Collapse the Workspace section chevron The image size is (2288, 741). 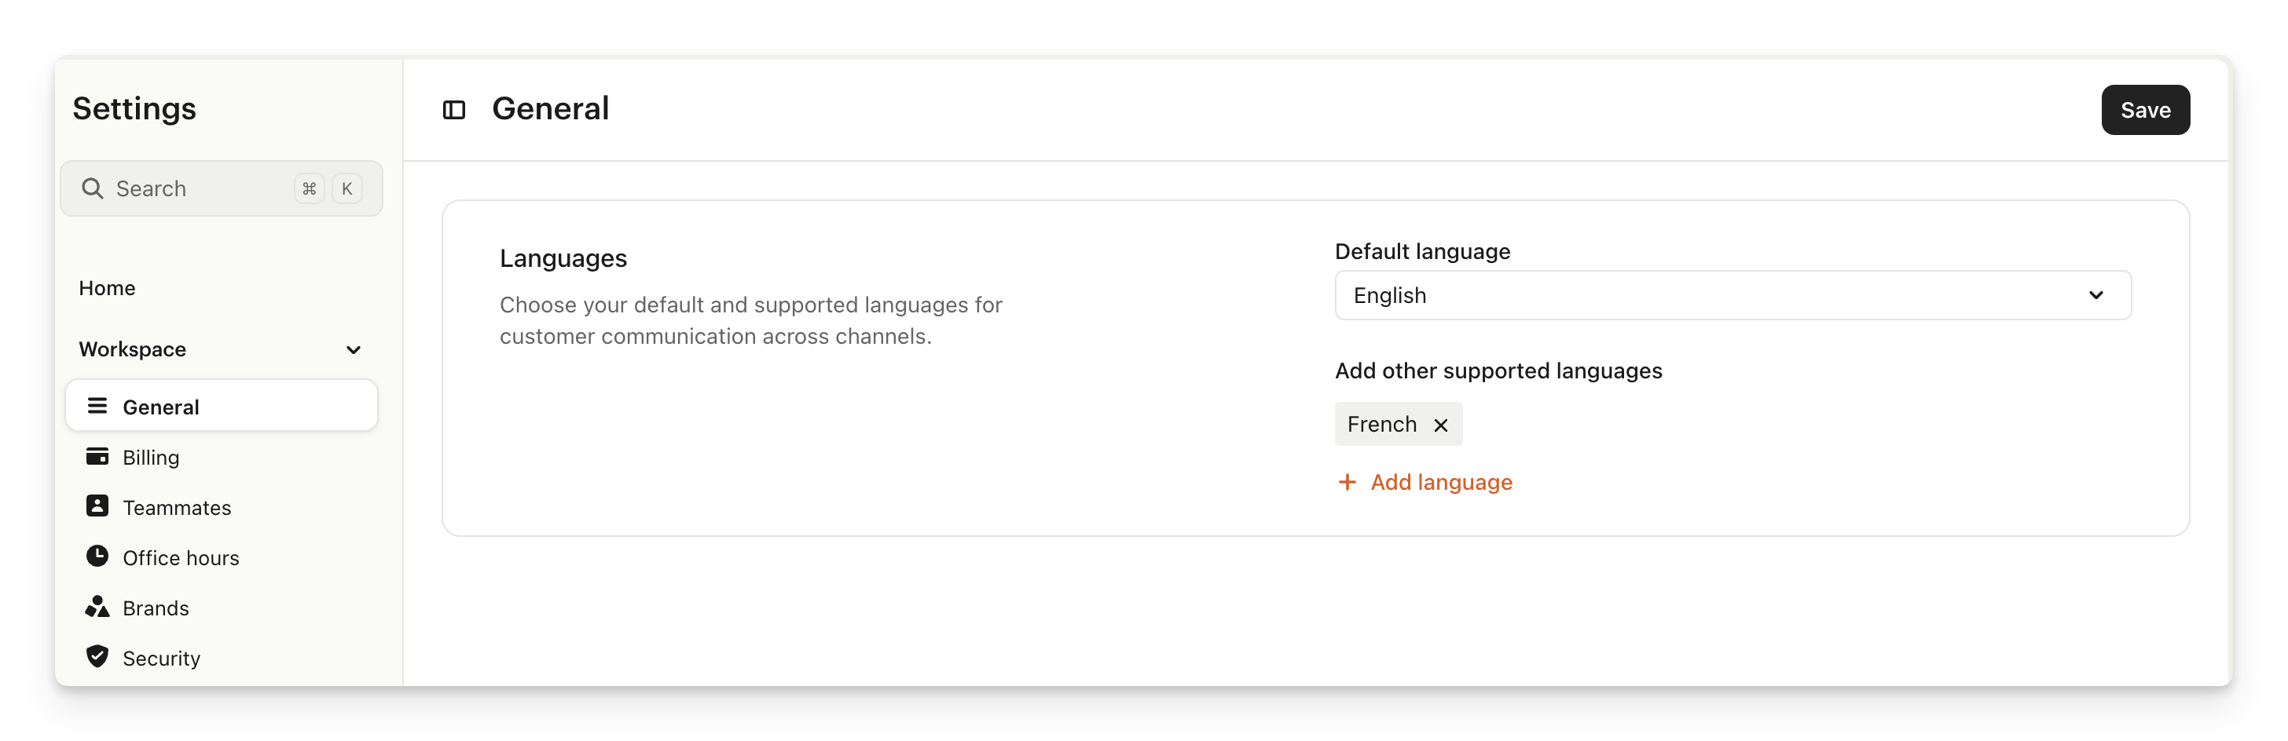[x=354, y=349]
